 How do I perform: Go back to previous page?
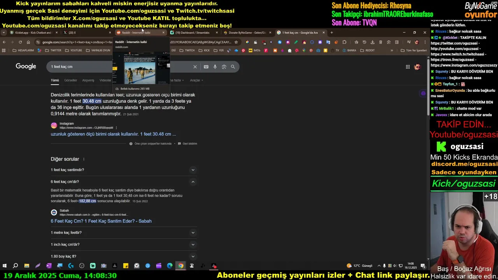4,42
